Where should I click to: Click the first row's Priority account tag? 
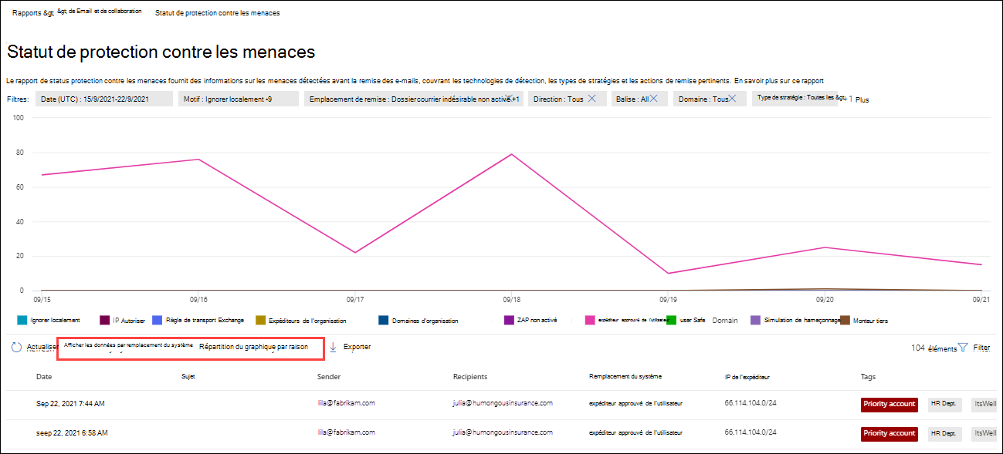click(889, 404)
